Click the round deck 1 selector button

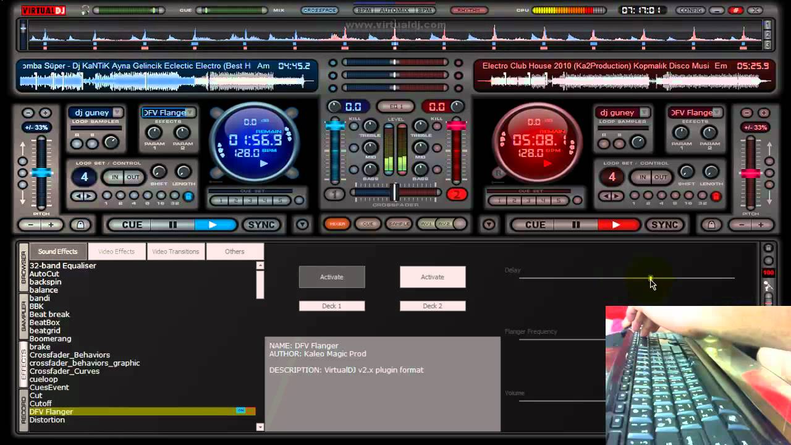click(x=334, y=194)
